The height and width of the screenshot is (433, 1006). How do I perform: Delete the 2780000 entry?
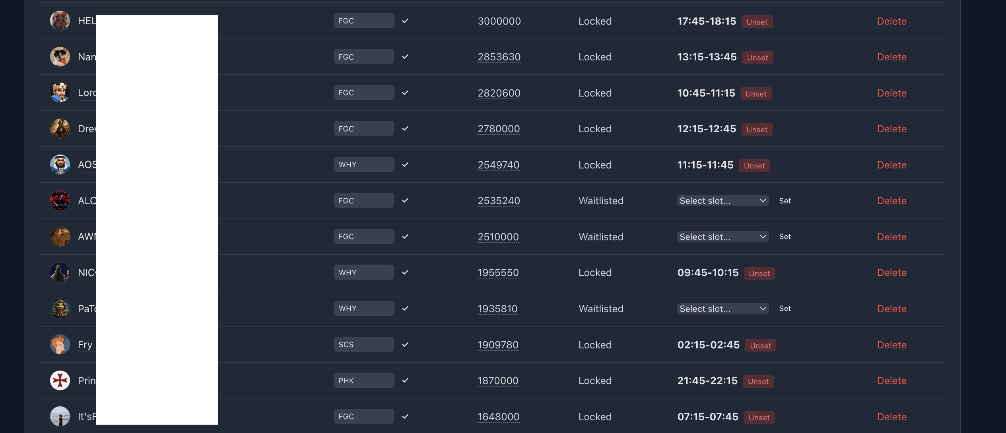tap(892, 129)
